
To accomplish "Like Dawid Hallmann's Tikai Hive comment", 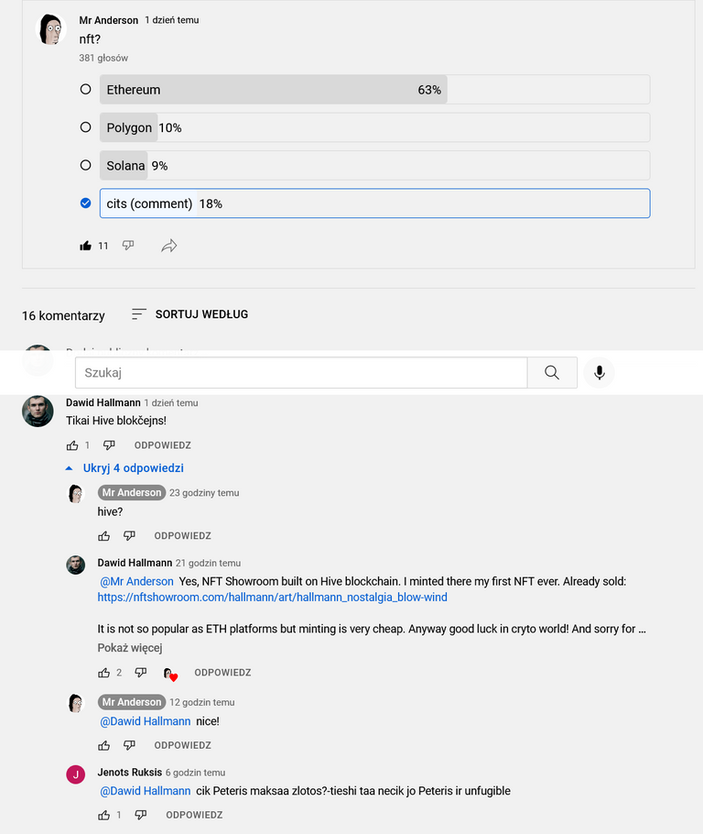I will pos(73,445).
